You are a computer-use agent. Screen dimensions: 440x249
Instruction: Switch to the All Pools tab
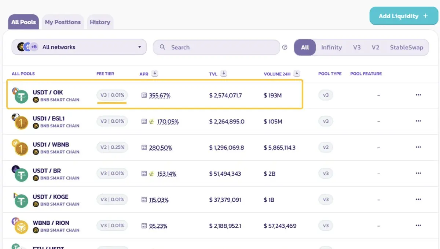coord(24,22)
